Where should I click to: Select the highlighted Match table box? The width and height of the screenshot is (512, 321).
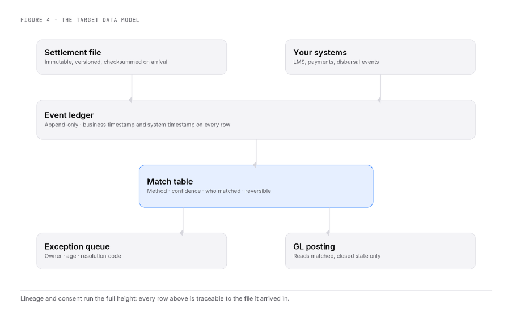click(x=256, y=186)
